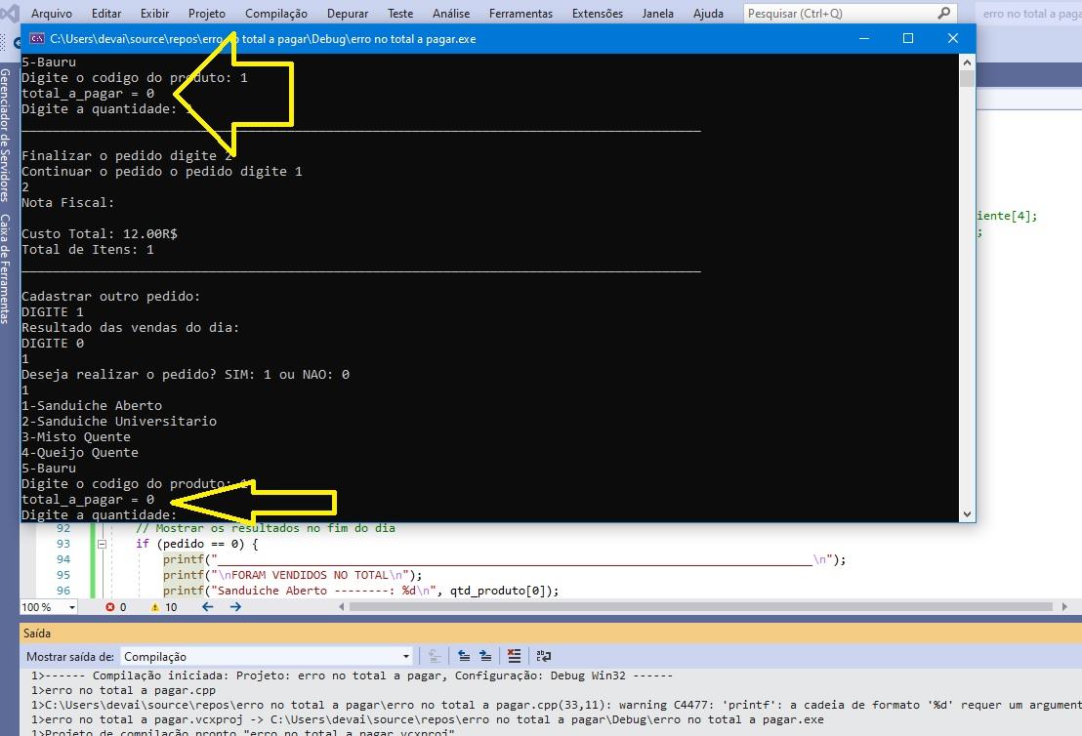
Task: Open the Mostrar saída de dropdown
Action: pyautogui.click(x=267, y=656)
